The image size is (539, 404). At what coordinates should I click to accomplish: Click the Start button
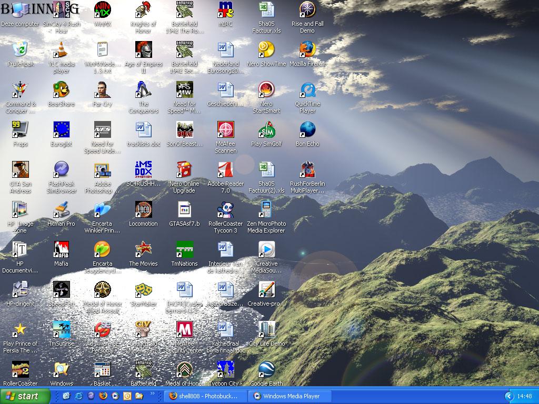tap(25, 396)
